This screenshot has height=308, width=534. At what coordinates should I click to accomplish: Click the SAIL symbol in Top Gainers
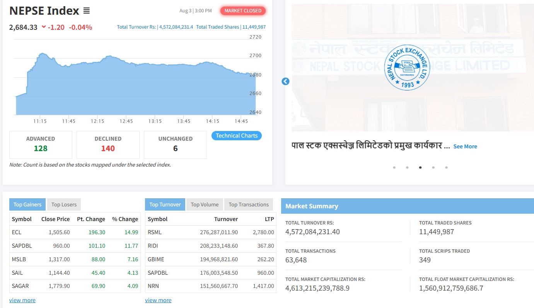coord(17,273)
